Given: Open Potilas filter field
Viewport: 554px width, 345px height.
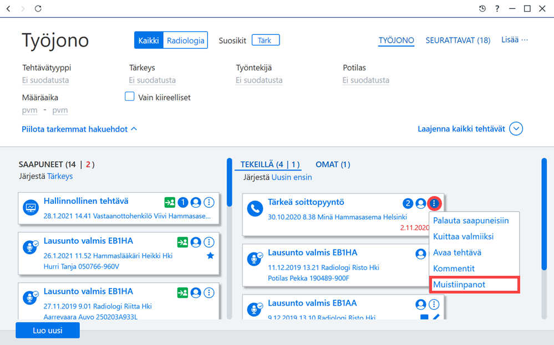Looking at the screenshot, I should point(365,80).
